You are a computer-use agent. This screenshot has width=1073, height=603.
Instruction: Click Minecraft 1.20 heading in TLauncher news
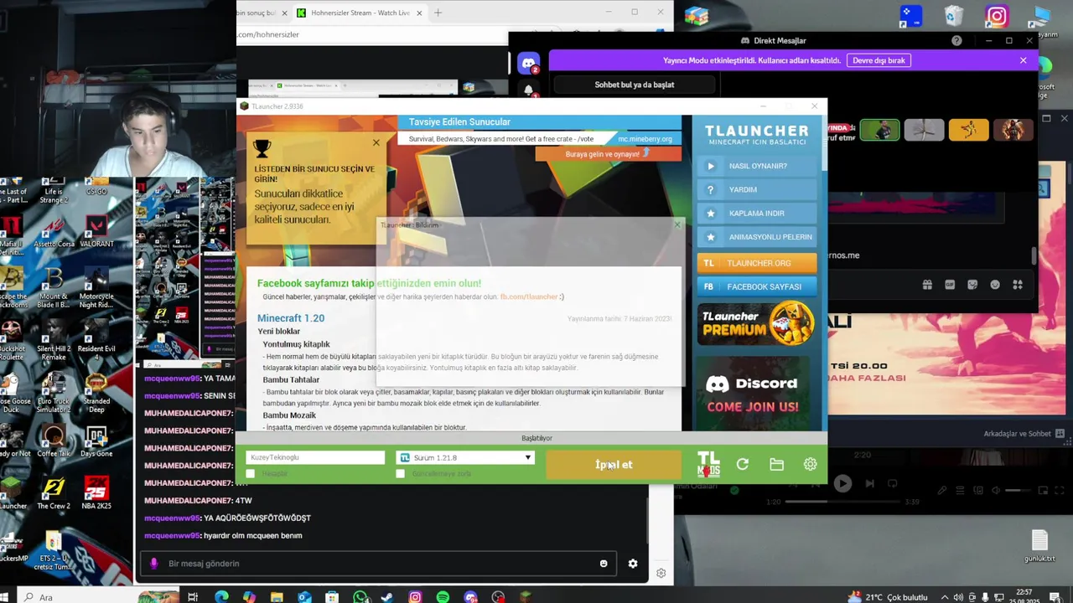[290, 318]
